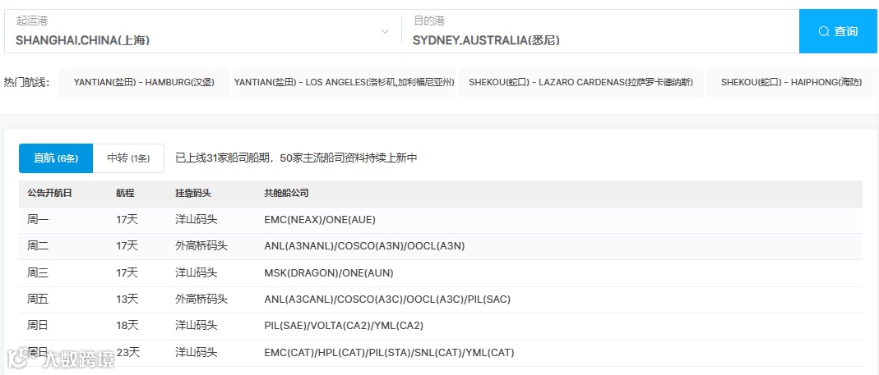Click the 挂靠码头 column header
The image size is (879, 375).
[x=193, y=193]
